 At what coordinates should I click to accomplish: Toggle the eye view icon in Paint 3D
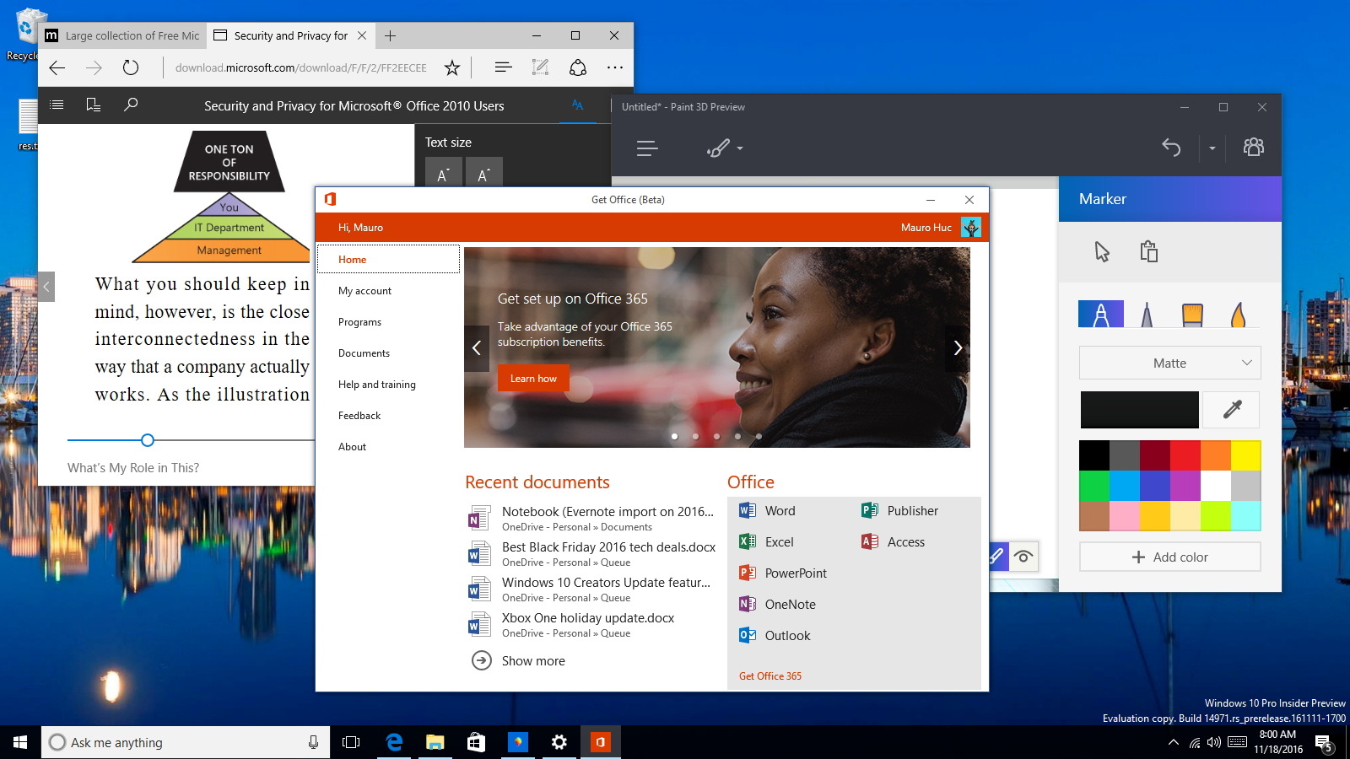[1023, 557]
